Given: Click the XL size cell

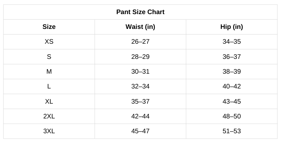Looking at the screenshot, I should pyautogui.click(x=49, y=102).
